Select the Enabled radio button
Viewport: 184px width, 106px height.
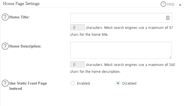[x=73, y=83]
